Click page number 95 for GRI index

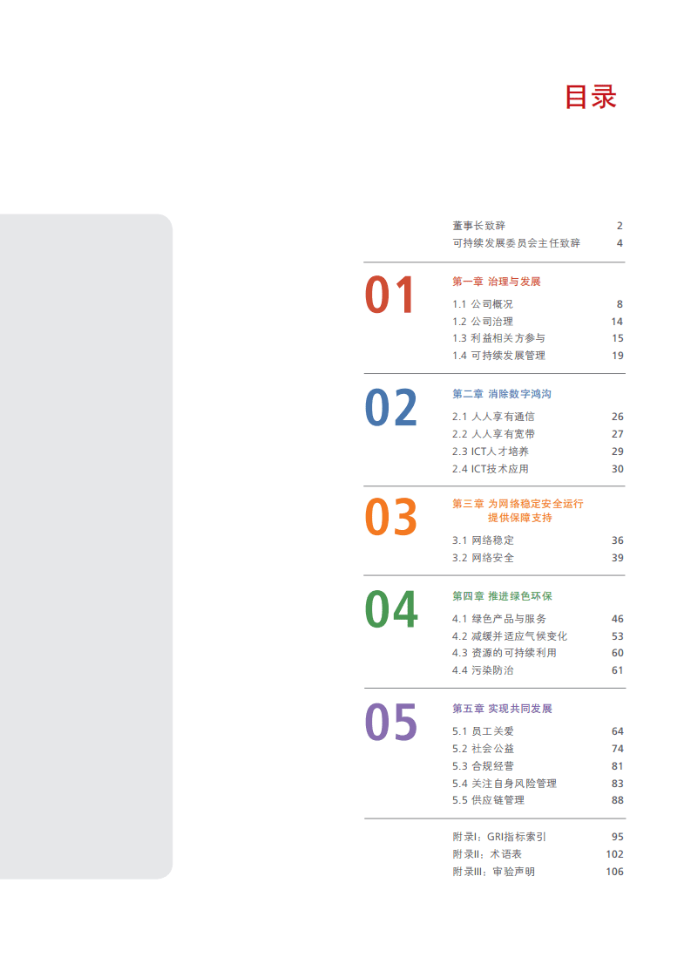click(x=618, y=837)
